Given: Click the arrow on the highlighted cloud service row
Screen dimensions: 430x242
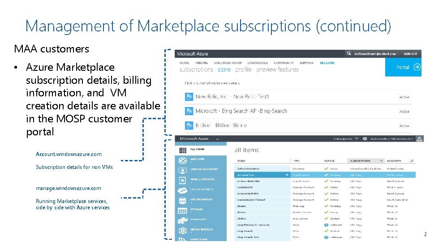Looking at the screenshot, I should pos(287,175).
